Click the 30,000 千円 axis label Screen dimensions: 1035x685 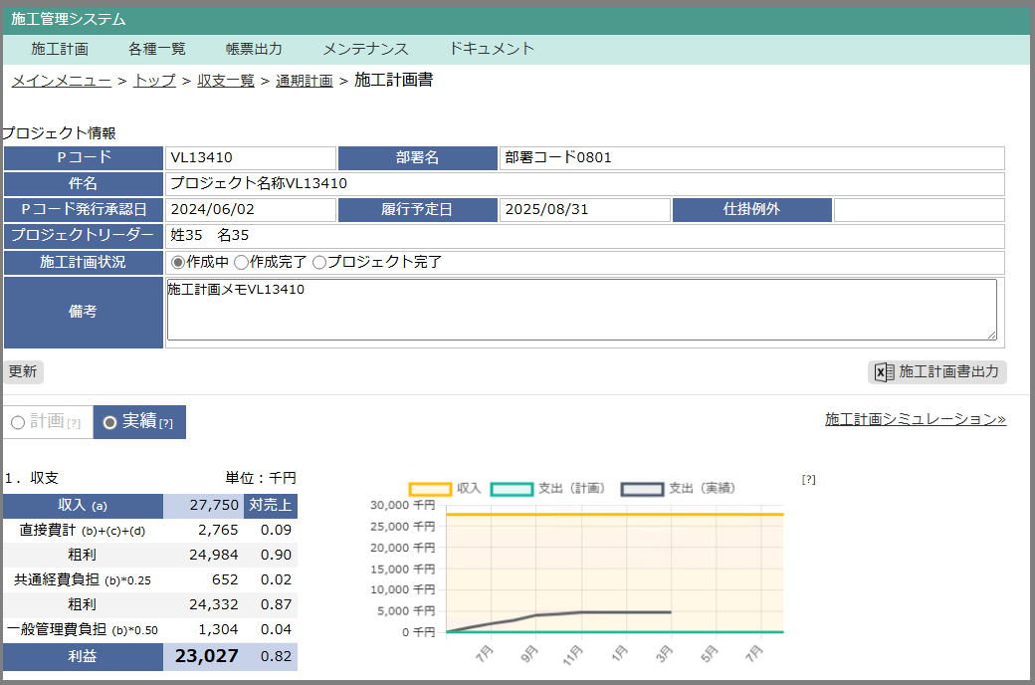point(403,506)
